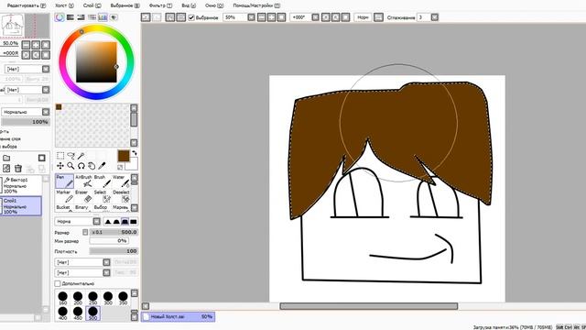The width and height of the screenshot is (586, 330).
Task: Pick the Rotate canvas tool
Action: click(x=81, y=166)
